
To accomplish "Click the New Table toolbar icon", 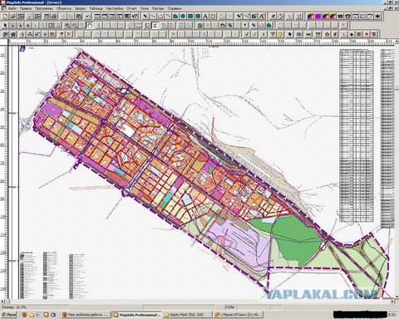I will 5,17.
